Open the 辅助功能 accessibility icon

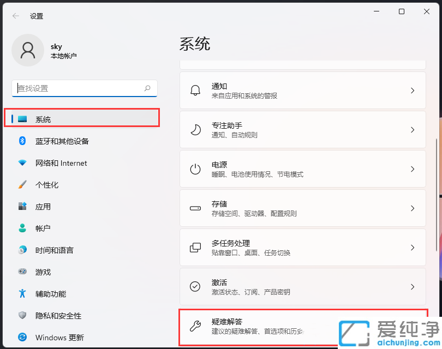pos(22,293)
